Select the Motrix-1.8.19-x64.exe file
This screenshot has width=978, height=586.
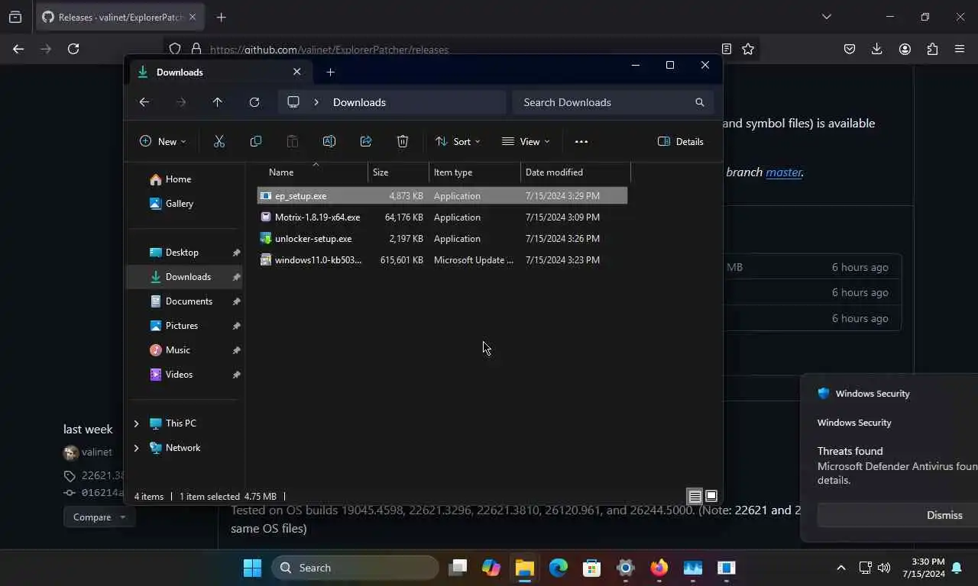pyautogui.click(x=442, y=217)
